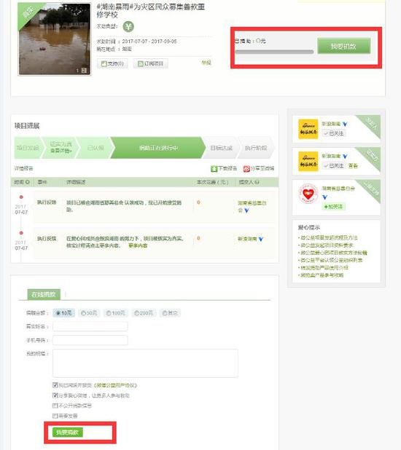Click the gray donation progress bar
The width and height of the screenshot is (401, 450).
point(274,52)
